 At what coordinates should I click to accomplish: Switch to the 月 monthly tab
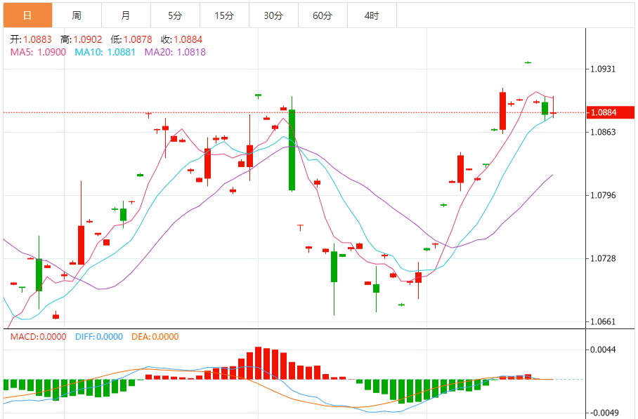click(x=126, y=15)
